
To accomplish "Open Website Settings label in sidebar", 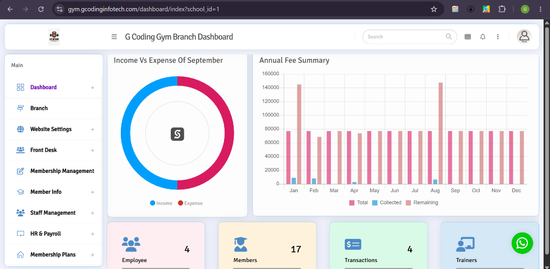I will 51,129.
